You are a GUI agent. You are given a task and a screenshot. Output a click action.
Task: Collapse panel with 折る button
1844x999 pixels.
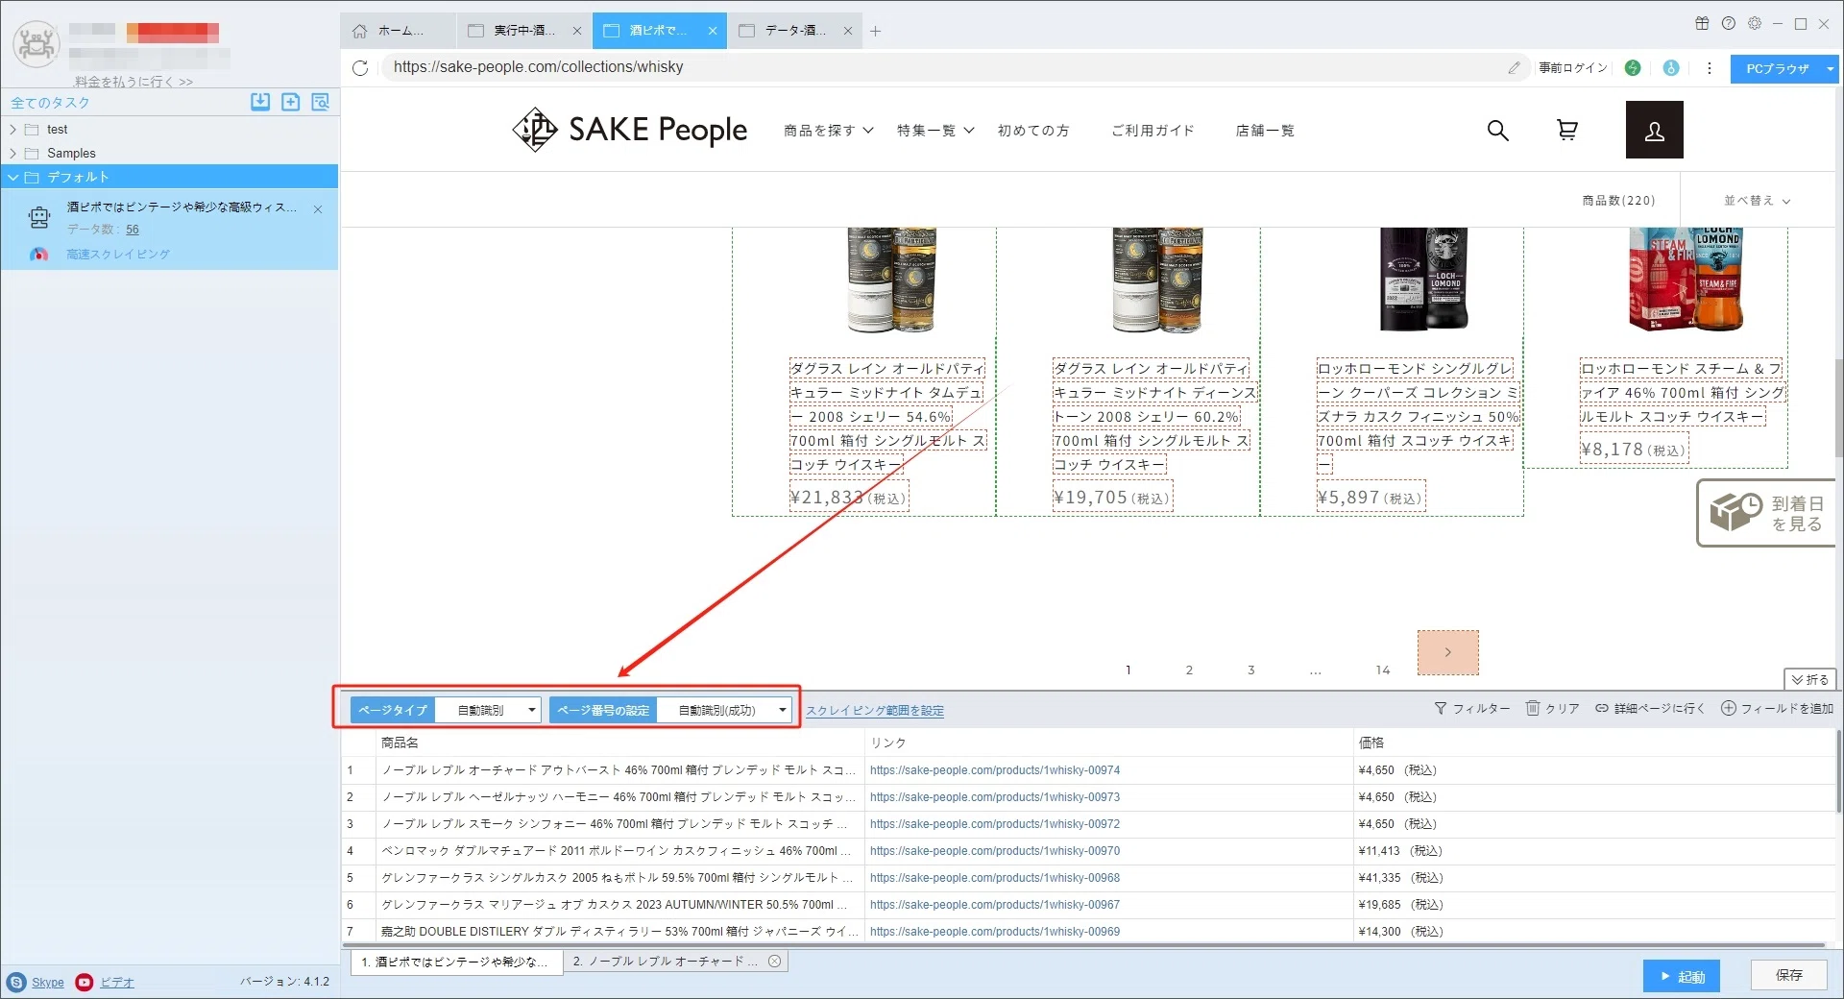[x=1809, y=679]
